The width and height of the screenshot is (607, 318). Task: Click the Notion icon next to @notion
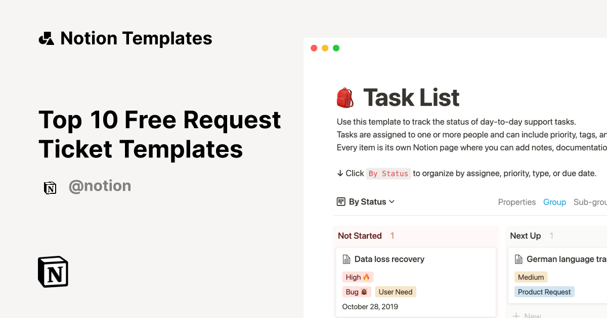[x=50, y=187]
